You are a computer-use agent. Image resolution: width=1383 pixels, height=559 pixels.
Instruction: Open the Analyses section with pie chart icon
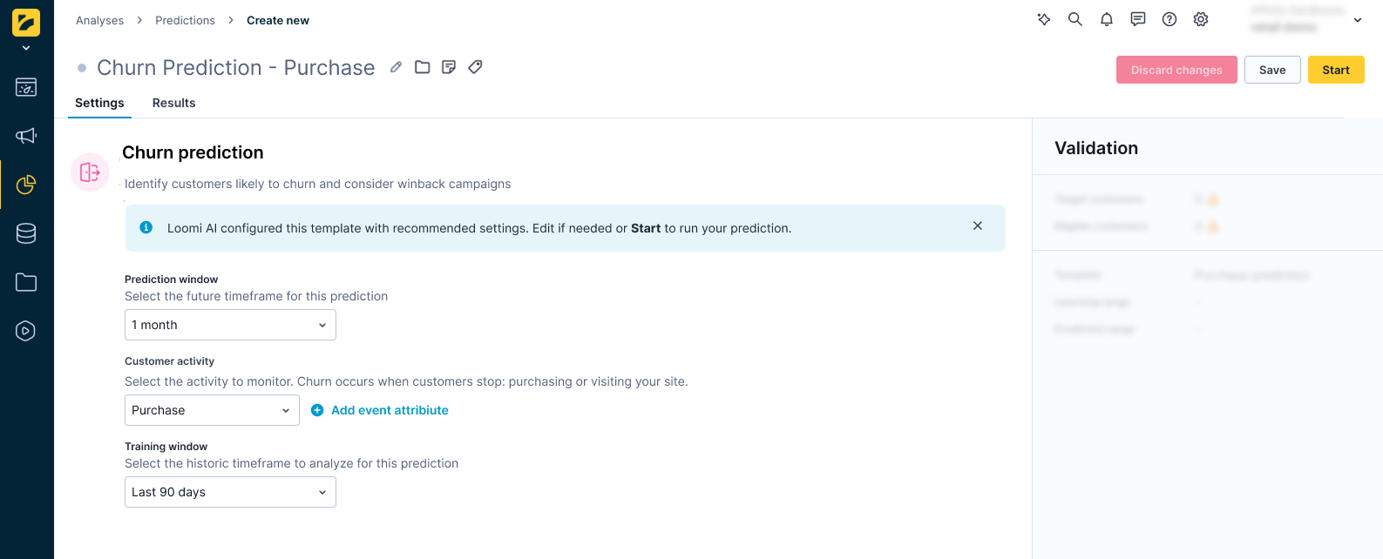[26, 185]
